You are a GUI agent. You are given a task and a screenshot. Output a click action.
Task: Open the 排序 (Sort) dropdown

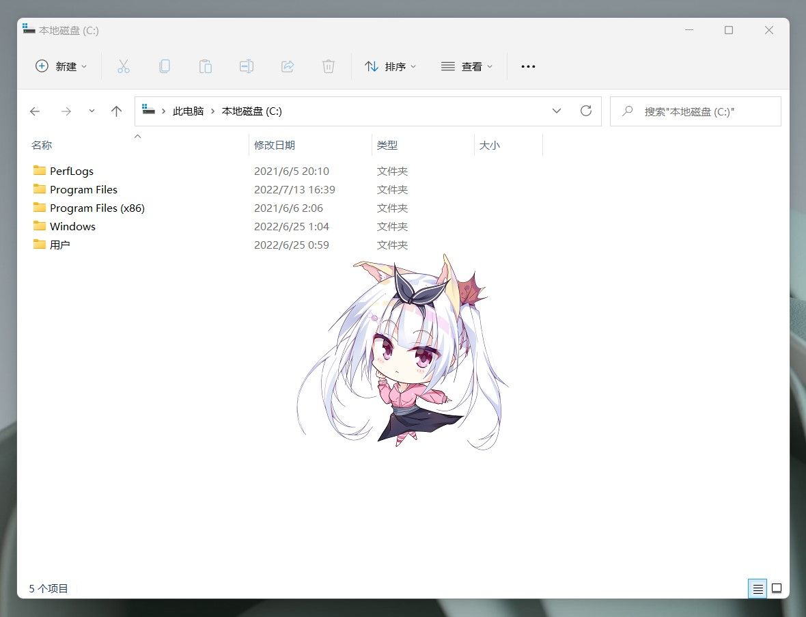pyautogui.click(x=391, y=66)
